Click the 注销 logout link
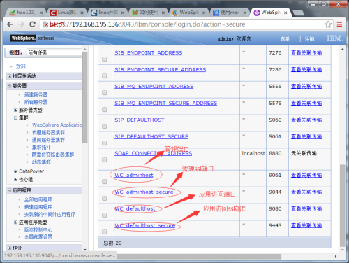Screen dimensions: 349x263 (310, 39)
